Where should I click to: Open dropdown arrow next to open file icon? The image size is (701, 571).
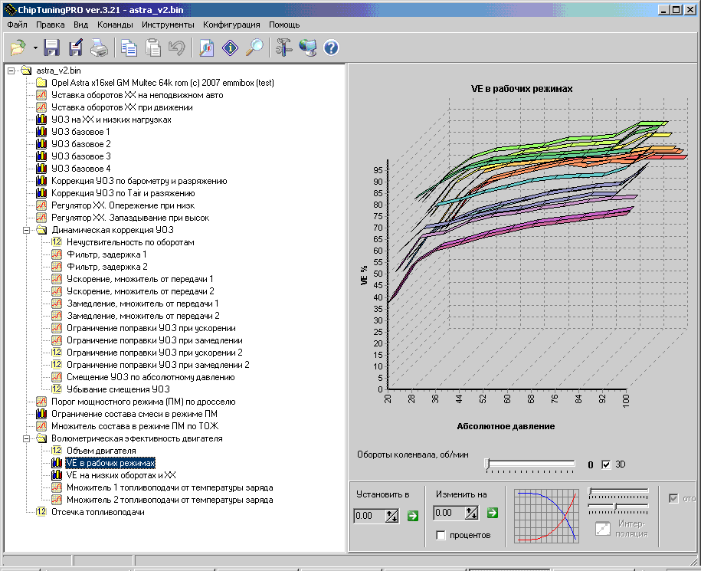point(35,48)
